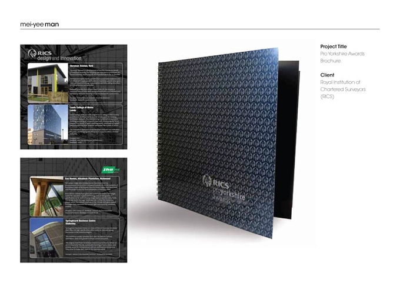Click the green jha logo badge
Screen dimensions: 400x283
[x=111, y=169]
